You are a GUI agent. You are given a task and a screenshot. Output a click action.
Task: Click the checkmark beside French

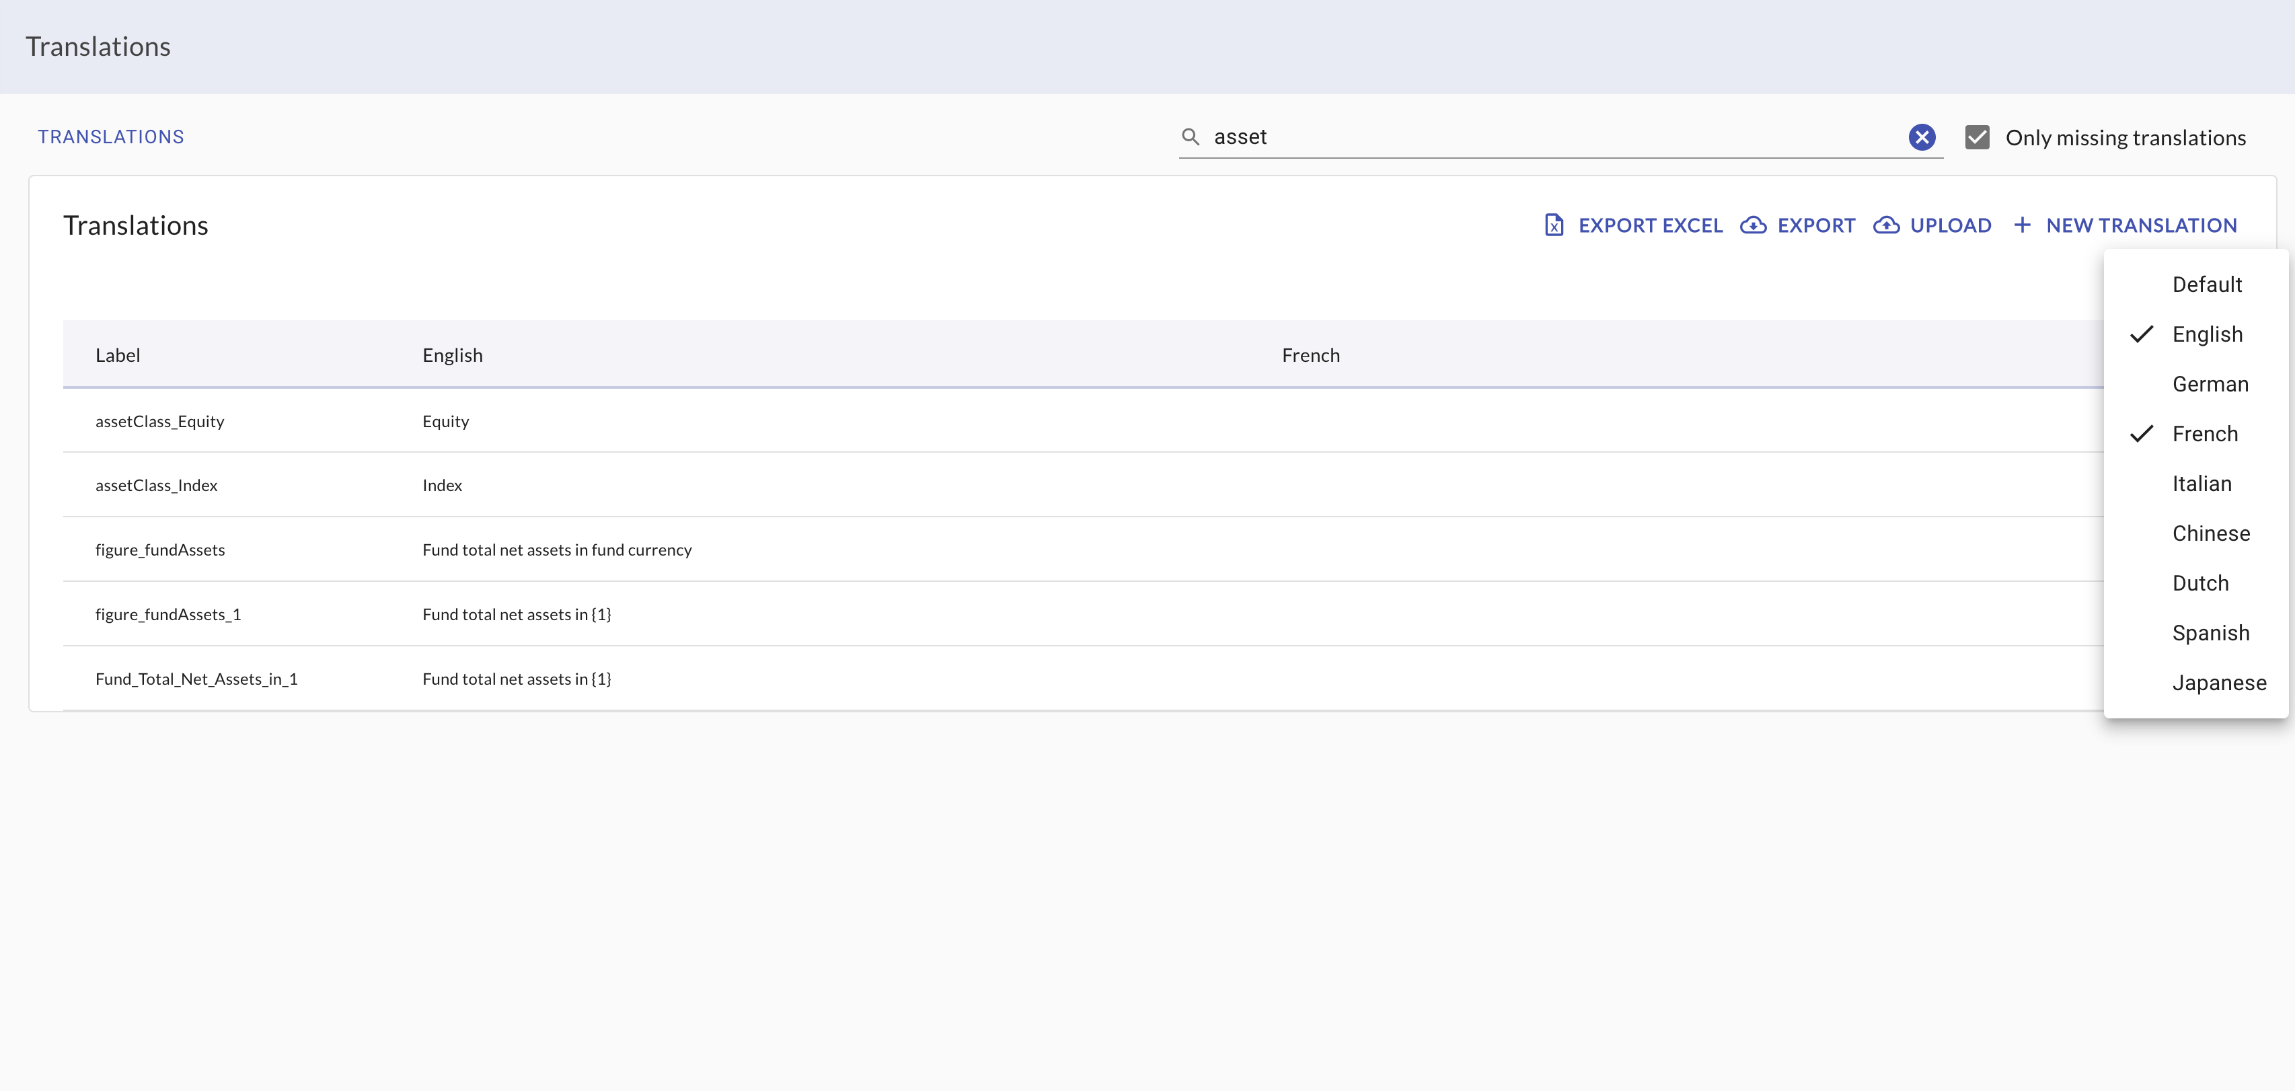(2142, 434)
